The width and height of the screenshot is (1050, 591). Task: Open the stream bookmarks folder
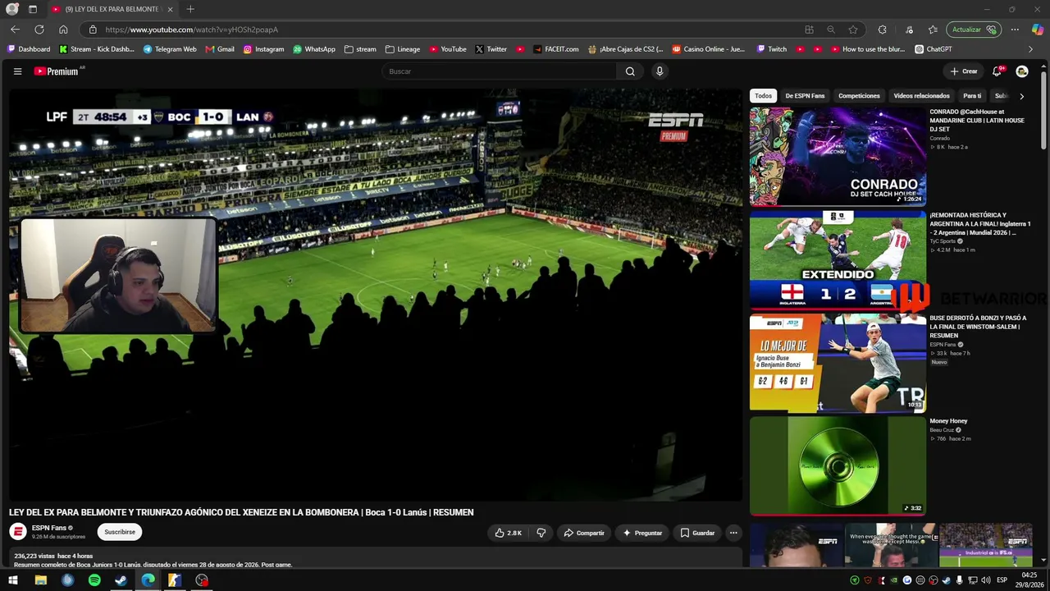click(360, 49)
